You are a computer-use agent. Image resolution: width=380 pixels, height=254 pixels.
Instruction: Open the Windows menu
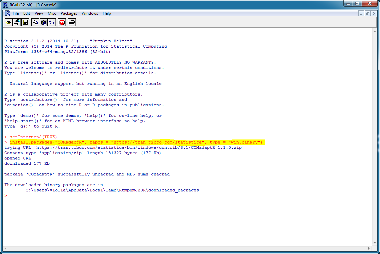pos(90,13)
